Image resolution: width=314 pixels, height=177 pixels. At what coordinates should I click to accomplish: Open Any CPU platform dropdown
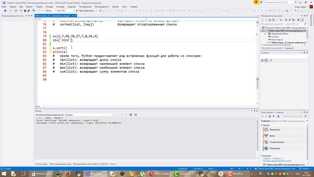(x=65, y=11)
